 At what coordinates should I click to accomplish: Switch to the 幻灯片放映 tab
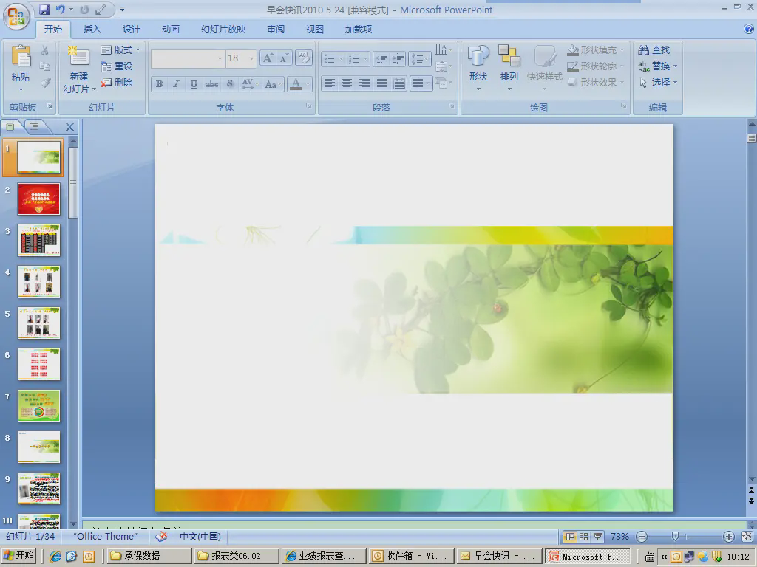click(x=223, y=30)
